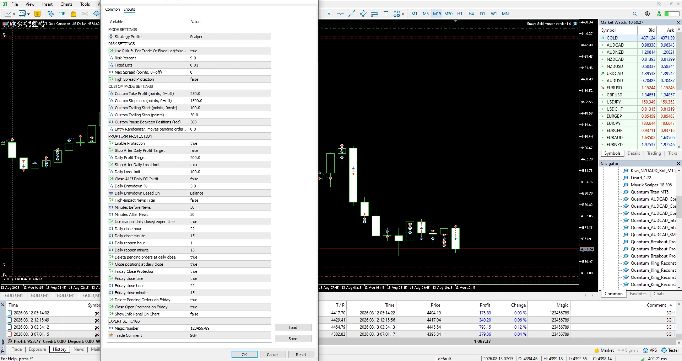This screenshot has height=361, width=682.
Task: Select the vertical line drawing tool
Action: [329, 14]
